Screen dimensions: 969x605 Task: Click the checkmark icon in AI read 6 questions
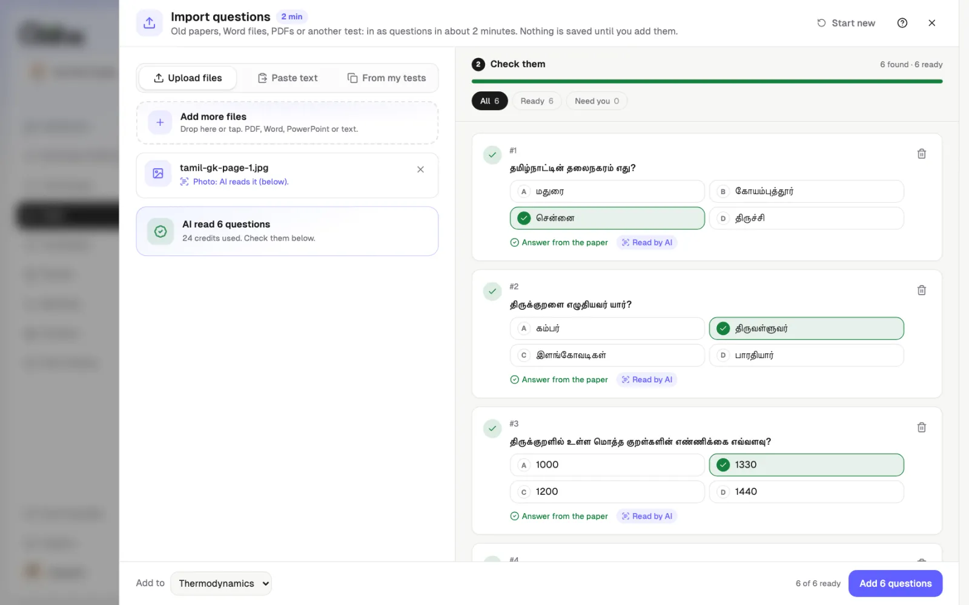160,231
